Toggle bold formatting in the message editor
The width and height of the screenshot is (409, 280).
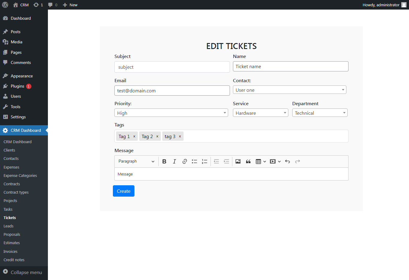coord(164,161)
